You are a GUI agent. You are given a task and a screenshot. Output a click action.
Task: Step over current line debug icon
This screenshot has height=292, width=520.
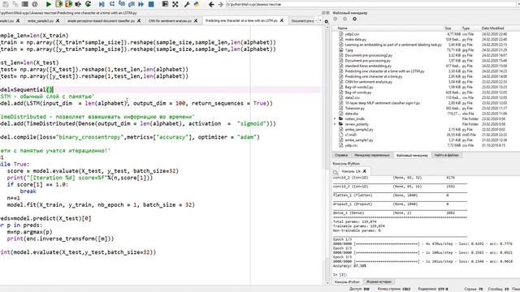point(112,4)
